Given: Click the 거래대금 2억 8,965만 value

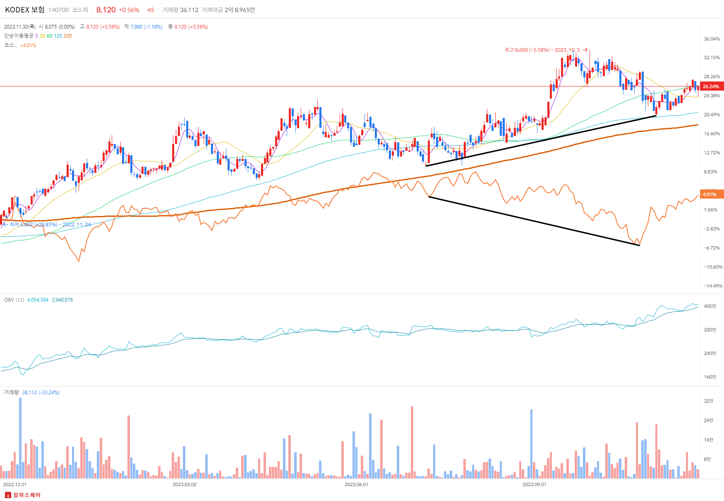Looking at the screenshot, I should click(228, 10).
